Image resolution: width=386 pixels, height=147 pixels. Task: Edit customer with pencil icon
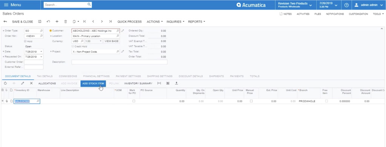click(x=123, y=31)
